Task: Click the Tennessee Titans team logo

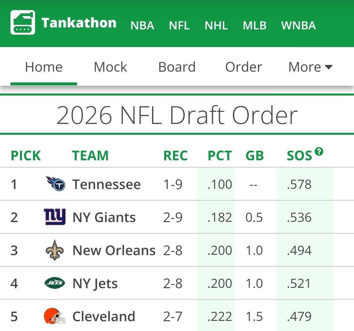Action: [55, 184]
